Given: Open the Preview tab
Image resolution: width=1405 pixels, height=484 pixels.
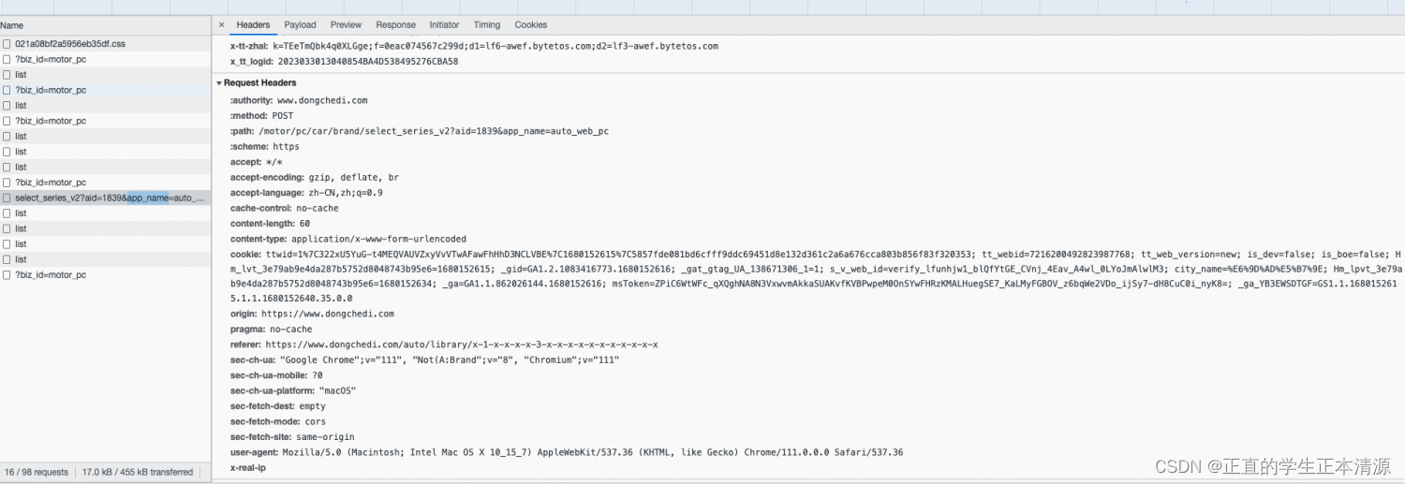Looking at the screenshot, I should (x=346, y=25).
